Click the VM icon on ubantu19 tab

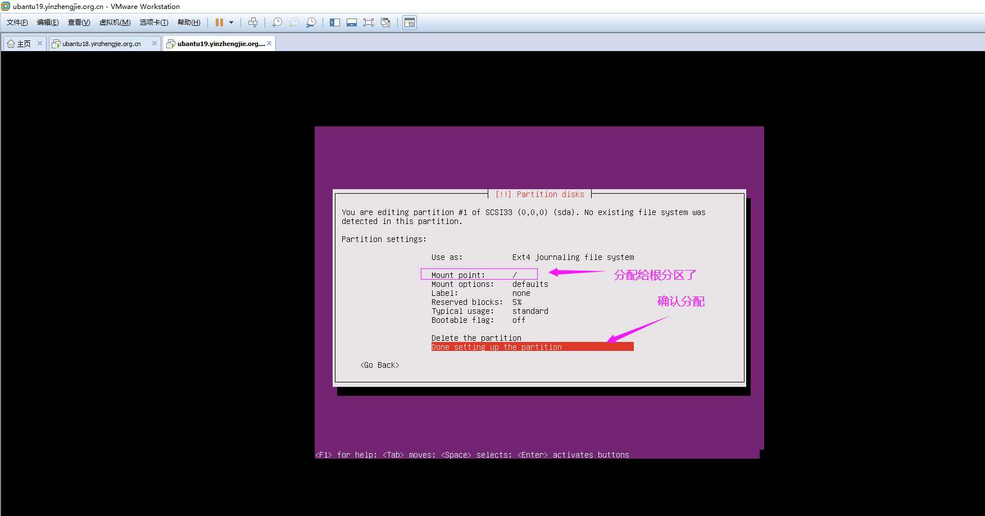tap(171, 44)
